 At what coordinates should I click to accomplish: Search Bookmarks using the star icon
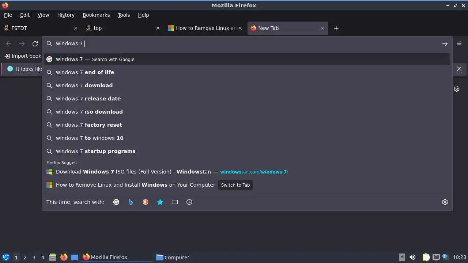pyautogui.click(x=160, y=202)
